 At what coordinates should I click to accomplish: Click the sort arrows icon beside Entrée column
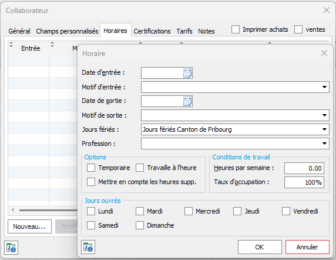[x=11, y=45]
